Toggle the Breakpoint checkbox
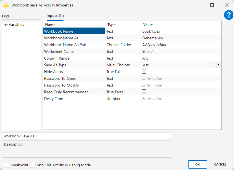This screenshot has height=170, width=234. 6,165
